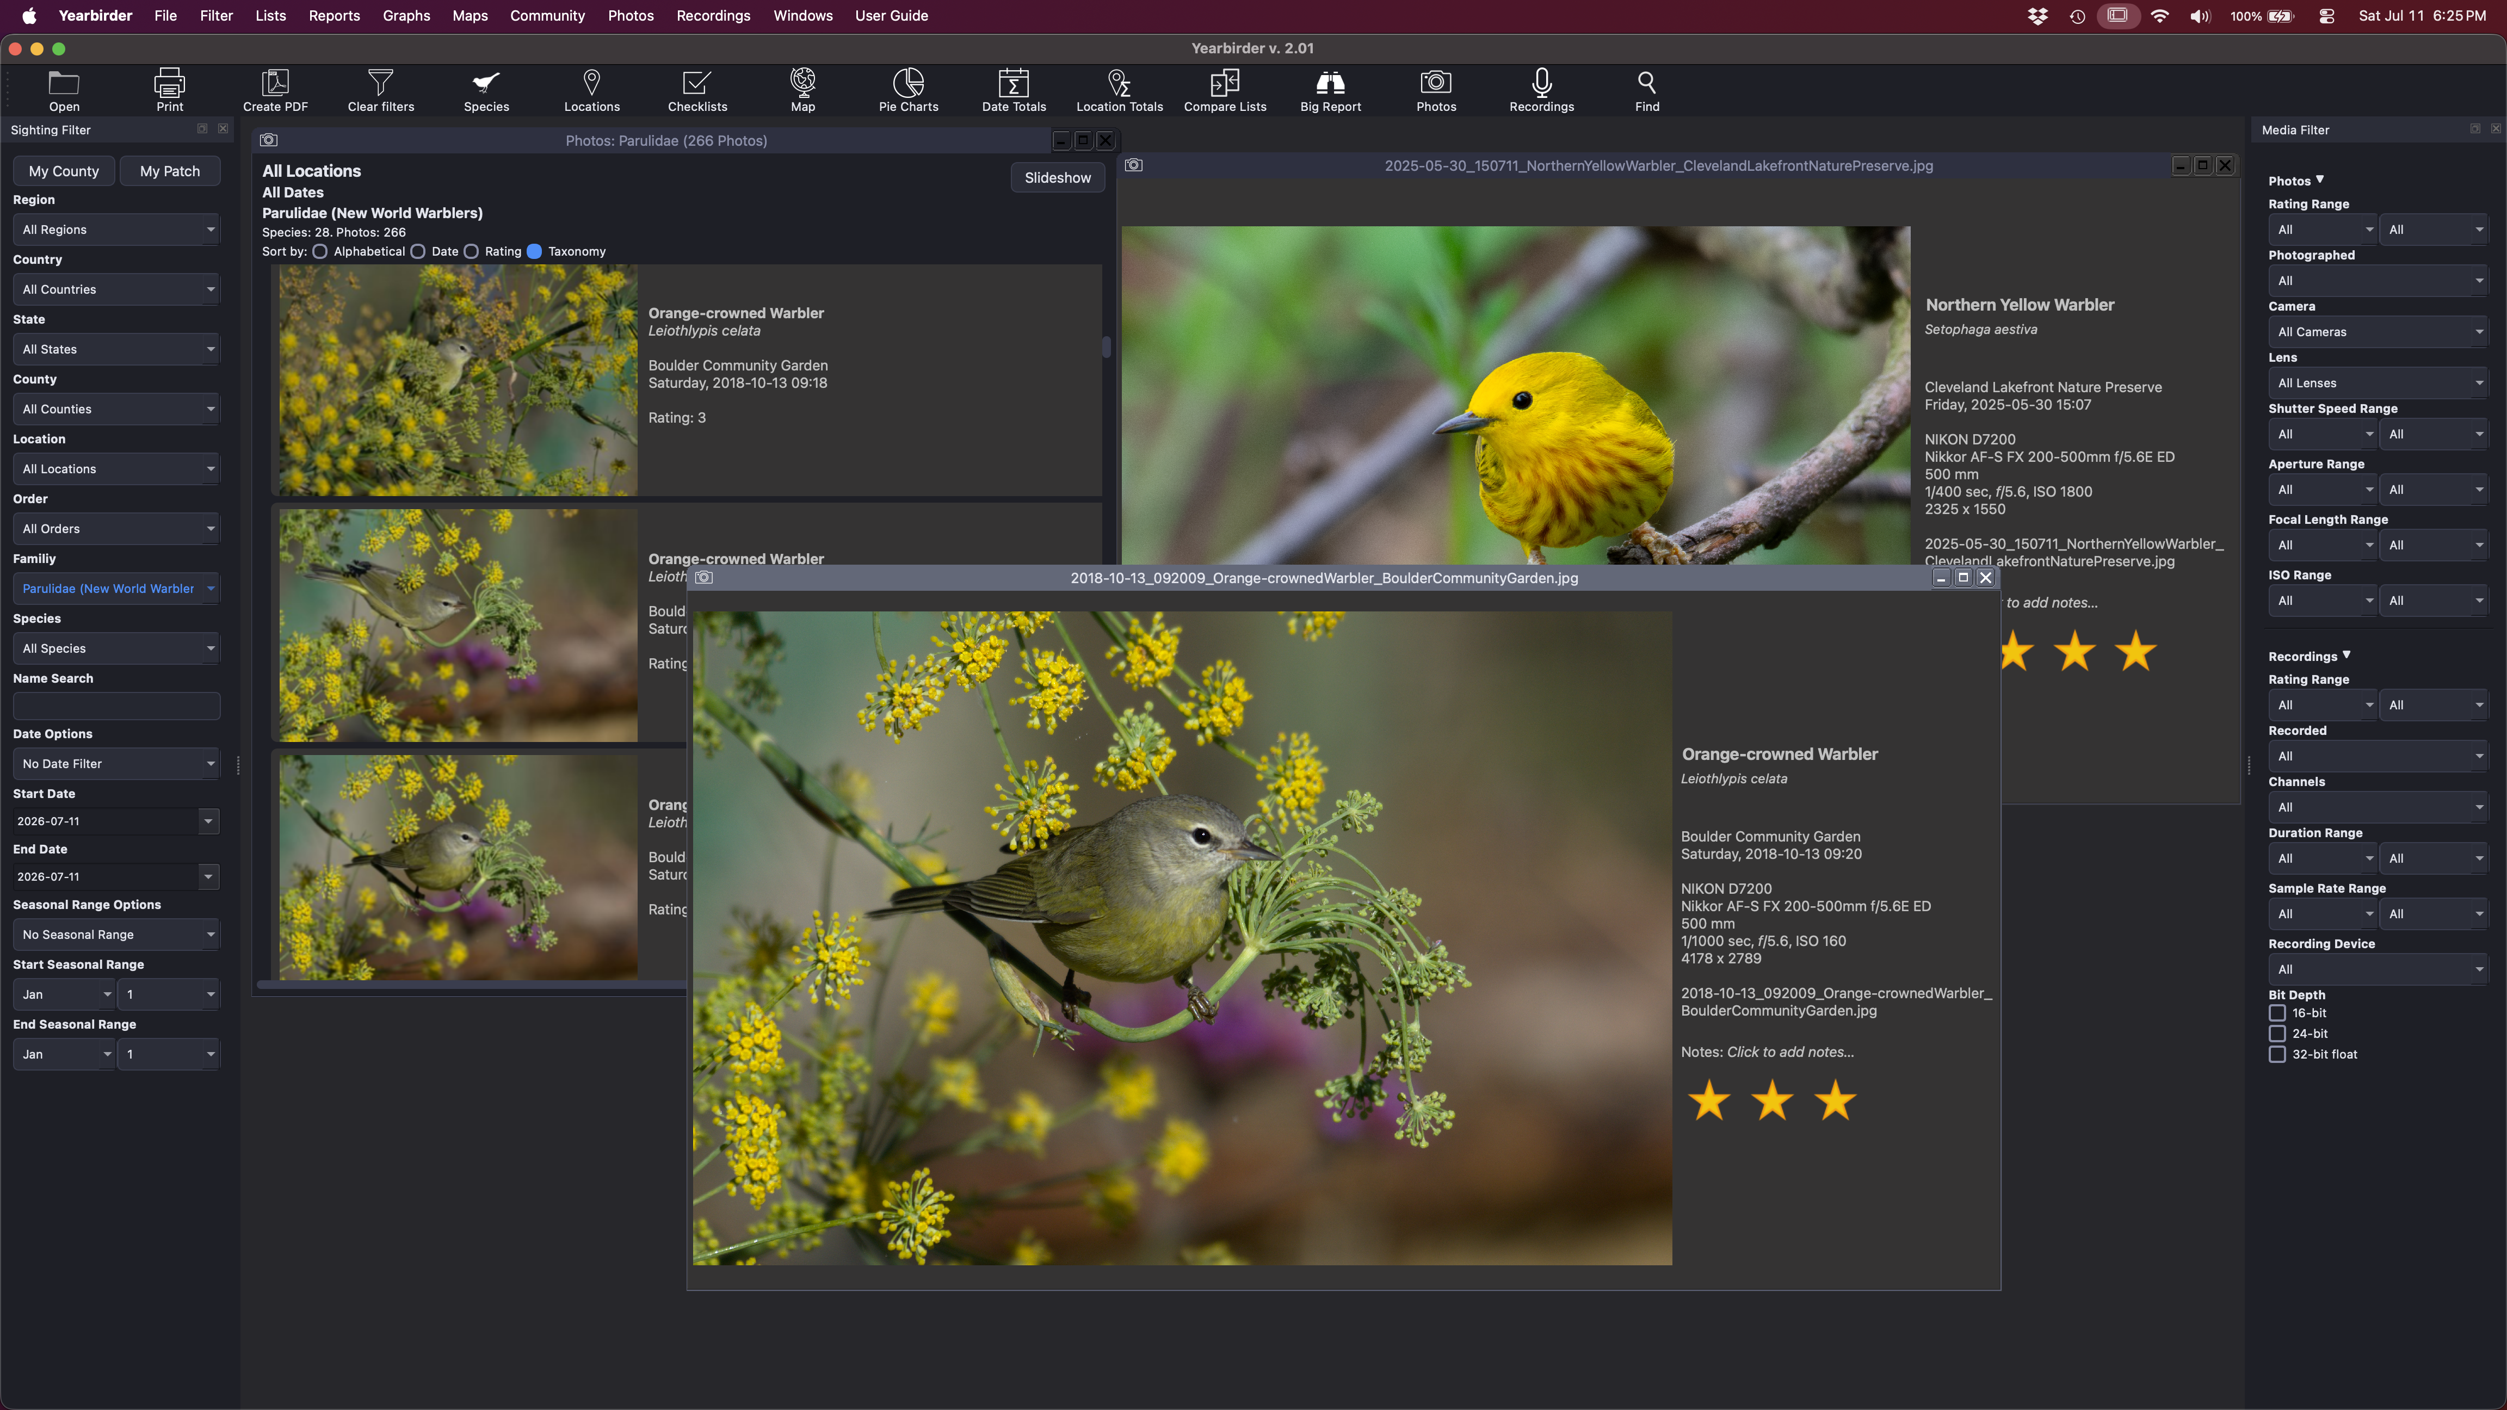Screen dimensions: 2507x1410
Task: Select Rating sort radio button
Action: coord(471,251)
